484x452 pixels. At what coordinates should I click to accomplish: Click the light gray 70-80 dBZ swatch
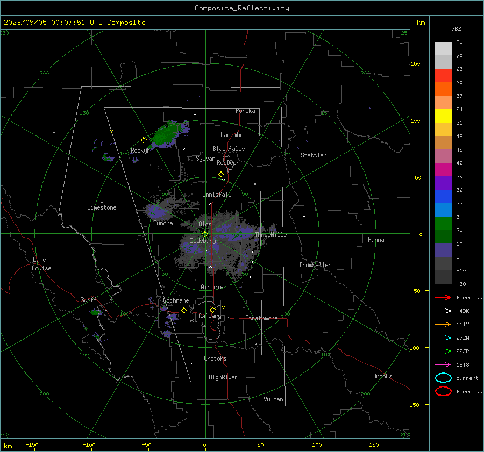click(443, 48)
